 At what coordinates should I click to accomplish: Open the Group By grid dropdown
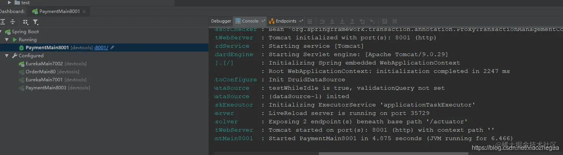click(x=25, y=22)
